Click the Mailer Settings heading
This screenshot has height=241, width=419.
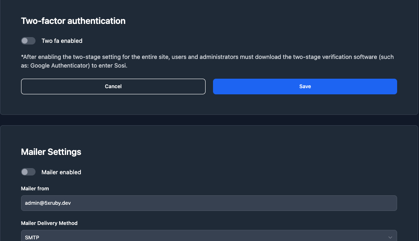pos(51,152)
